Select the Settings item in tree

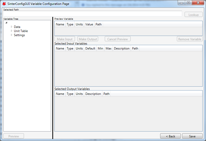[x=19, y=35]
